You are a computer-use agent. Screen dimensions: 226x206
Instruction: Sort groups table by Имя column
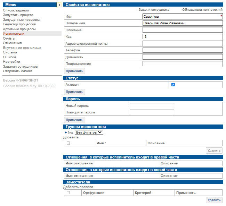(100, 143)
